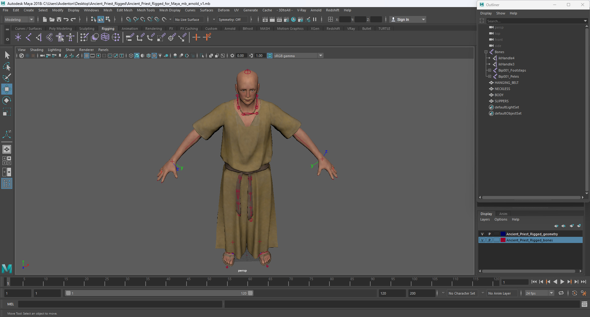Toggle visibility of geometry layer
Image resolution: width=590 pixels, height=317 pixels.
pyautogui.click(x=482, y=234)
